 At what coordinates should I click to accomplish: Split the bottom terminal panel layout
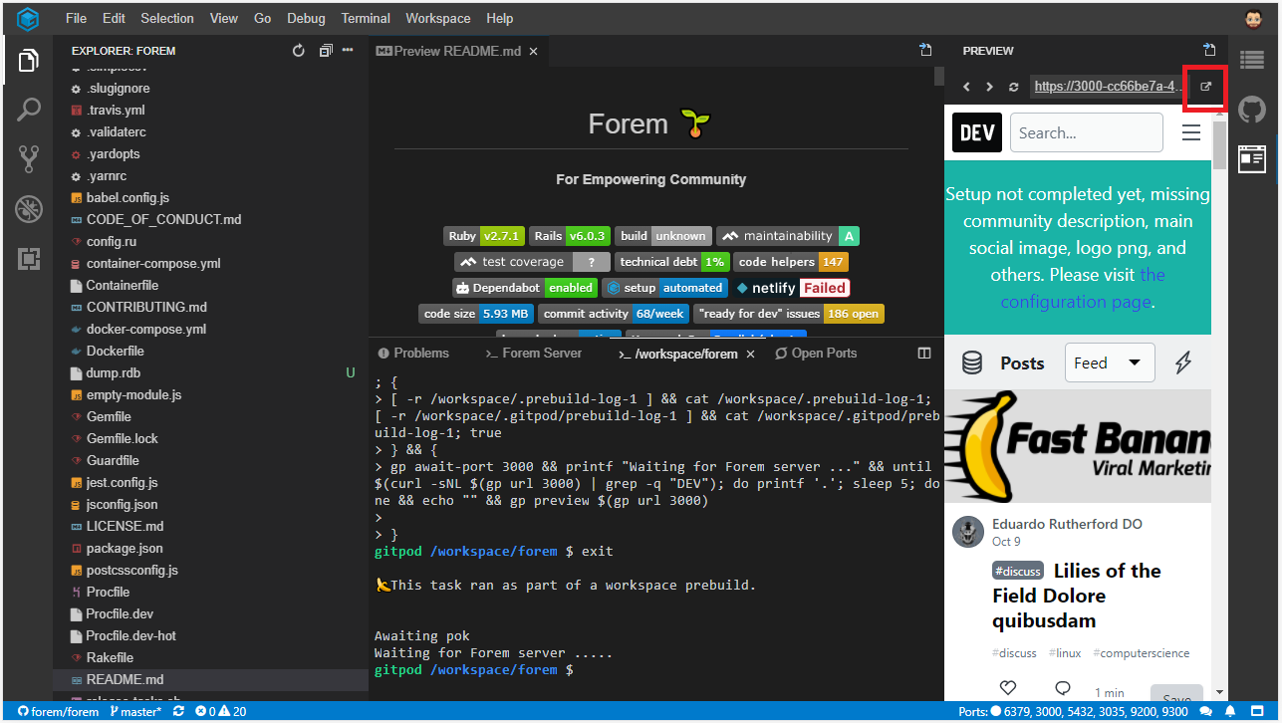(924, 354)
